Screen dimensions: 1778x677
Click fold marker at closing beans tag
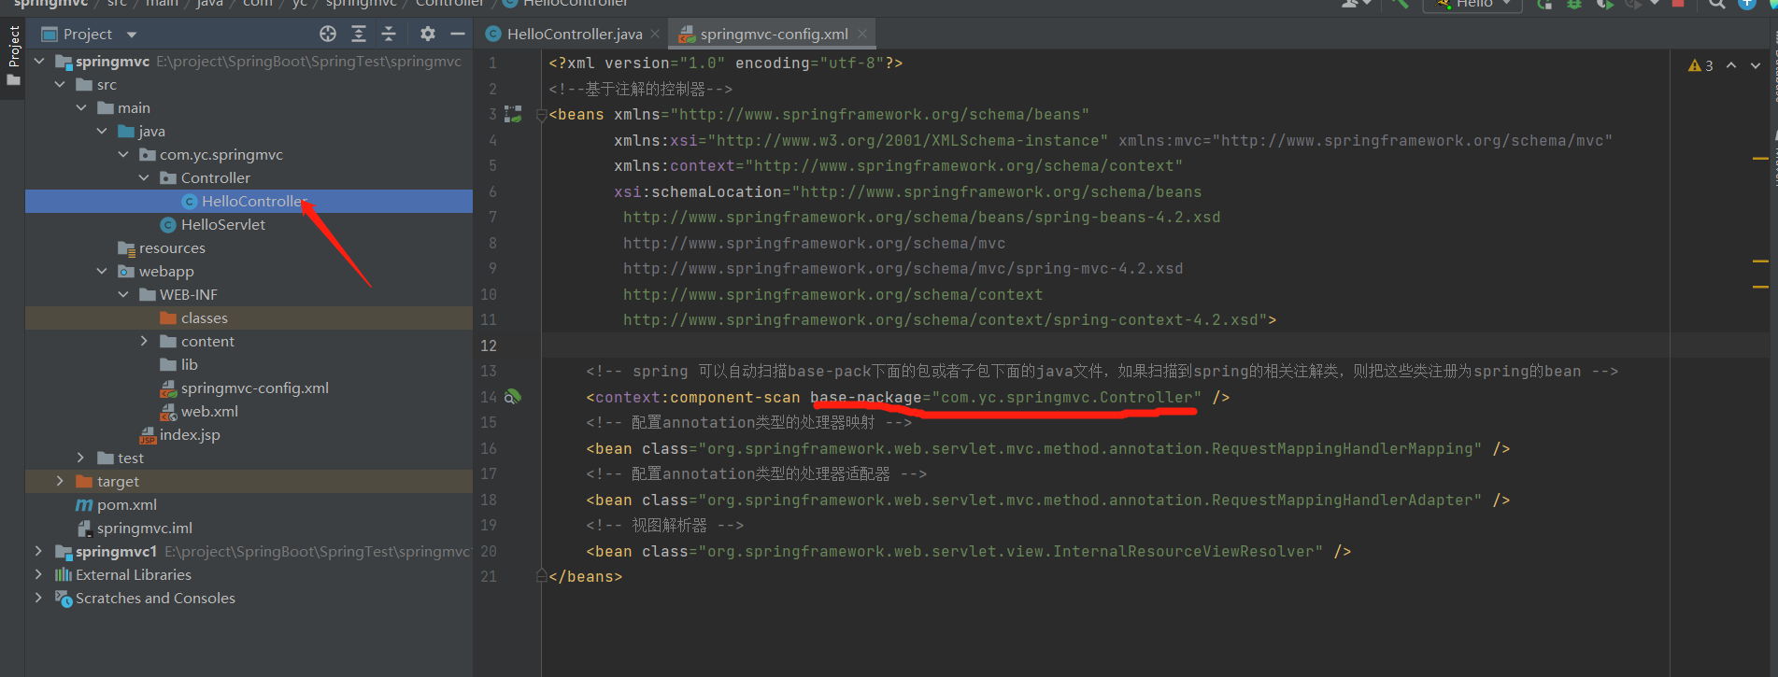coord(541,576)
